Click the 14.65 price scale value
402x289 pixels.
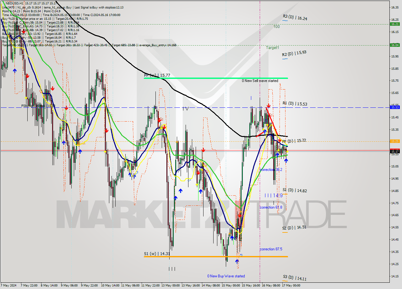[x=395, y=215]
